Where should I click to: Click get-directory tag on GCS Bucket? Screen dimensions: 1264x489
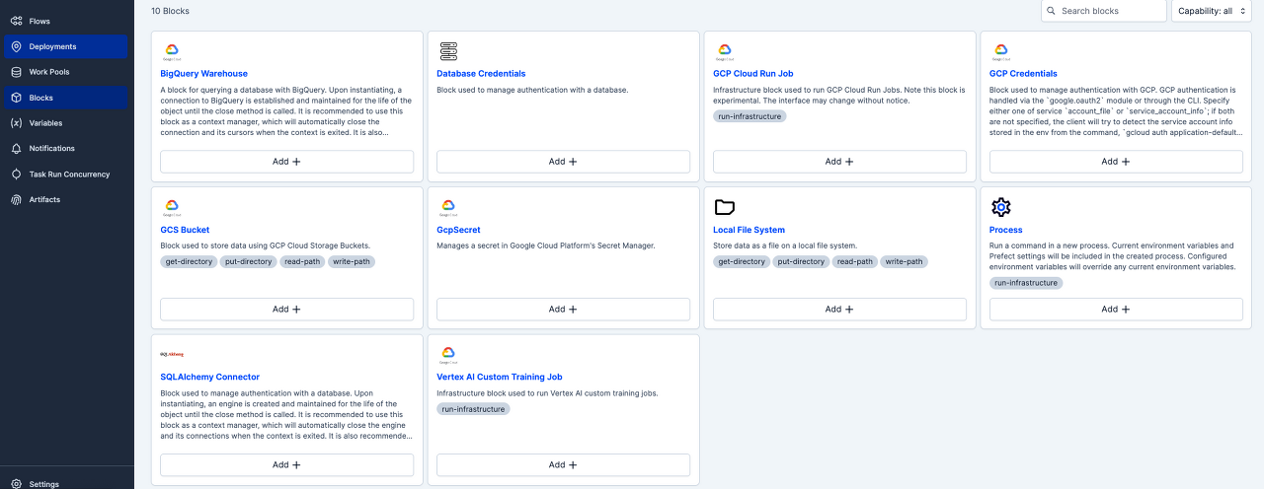tap(189, 262)
